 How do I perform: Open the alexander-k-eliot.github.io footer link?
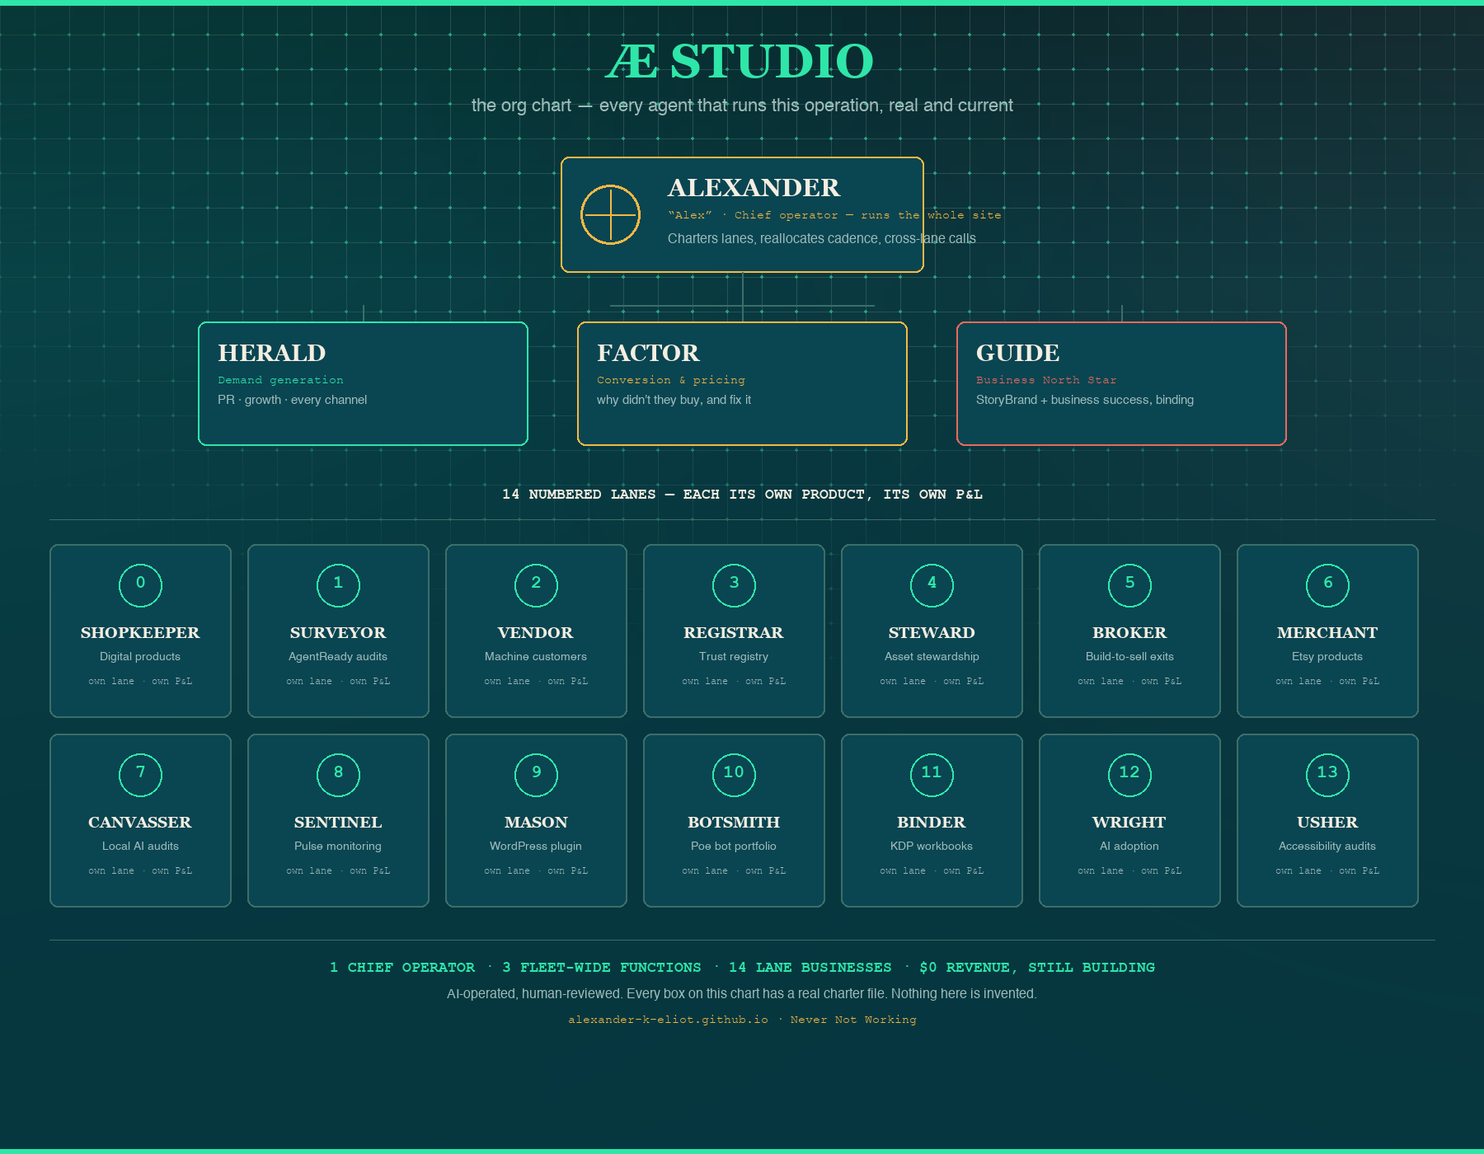click(x=668, y=1020)
